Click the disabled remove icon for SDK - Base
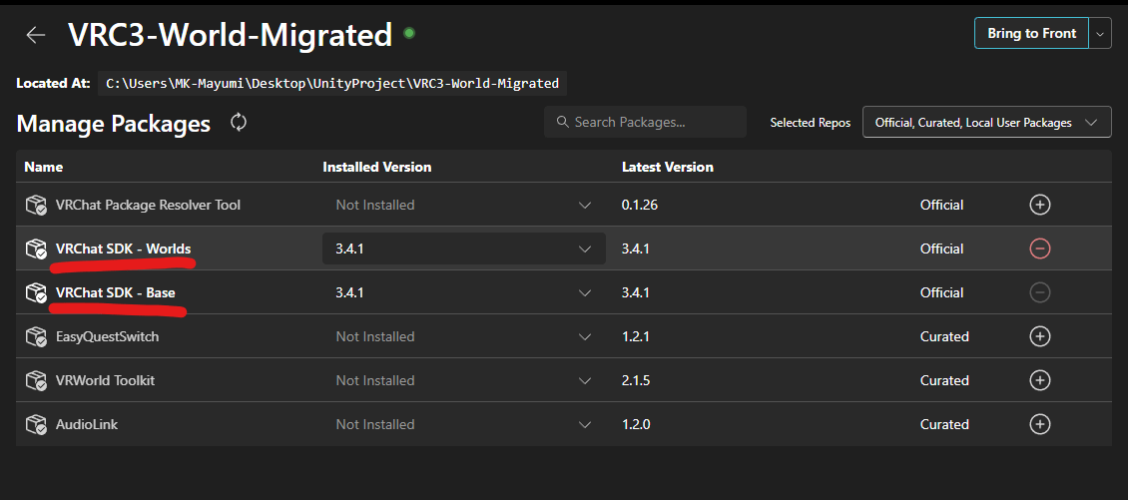This screenshot has width=1128, height=500. pyautogui.click(x=1039, y=292)
